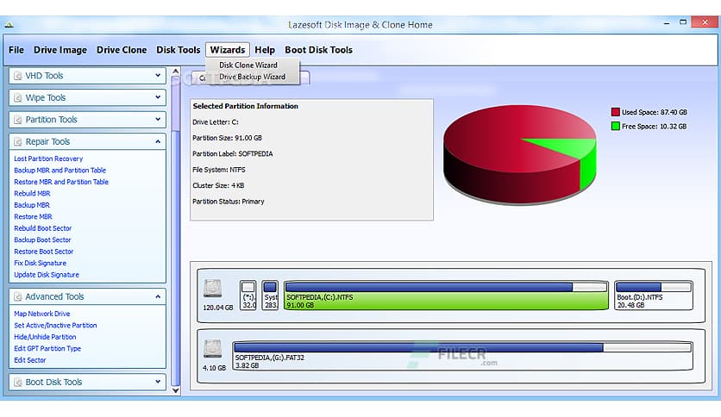Click the 'File System: NTFS' text
The image size is (721, 417).
[x=219, y=170]
